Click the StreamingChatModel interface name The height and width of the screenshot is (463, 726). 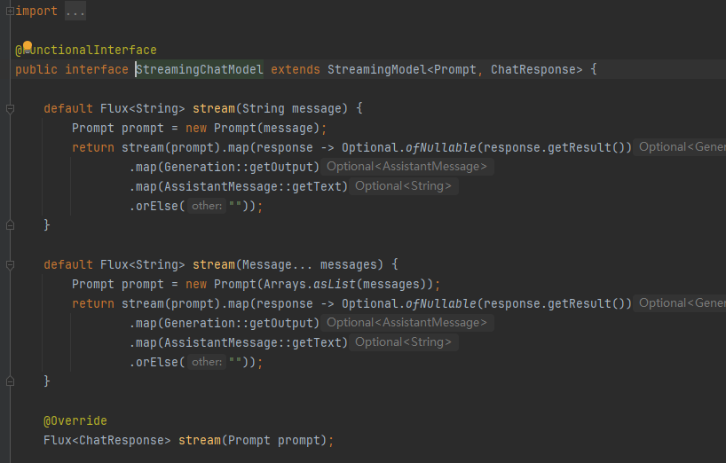pos(200,69)
